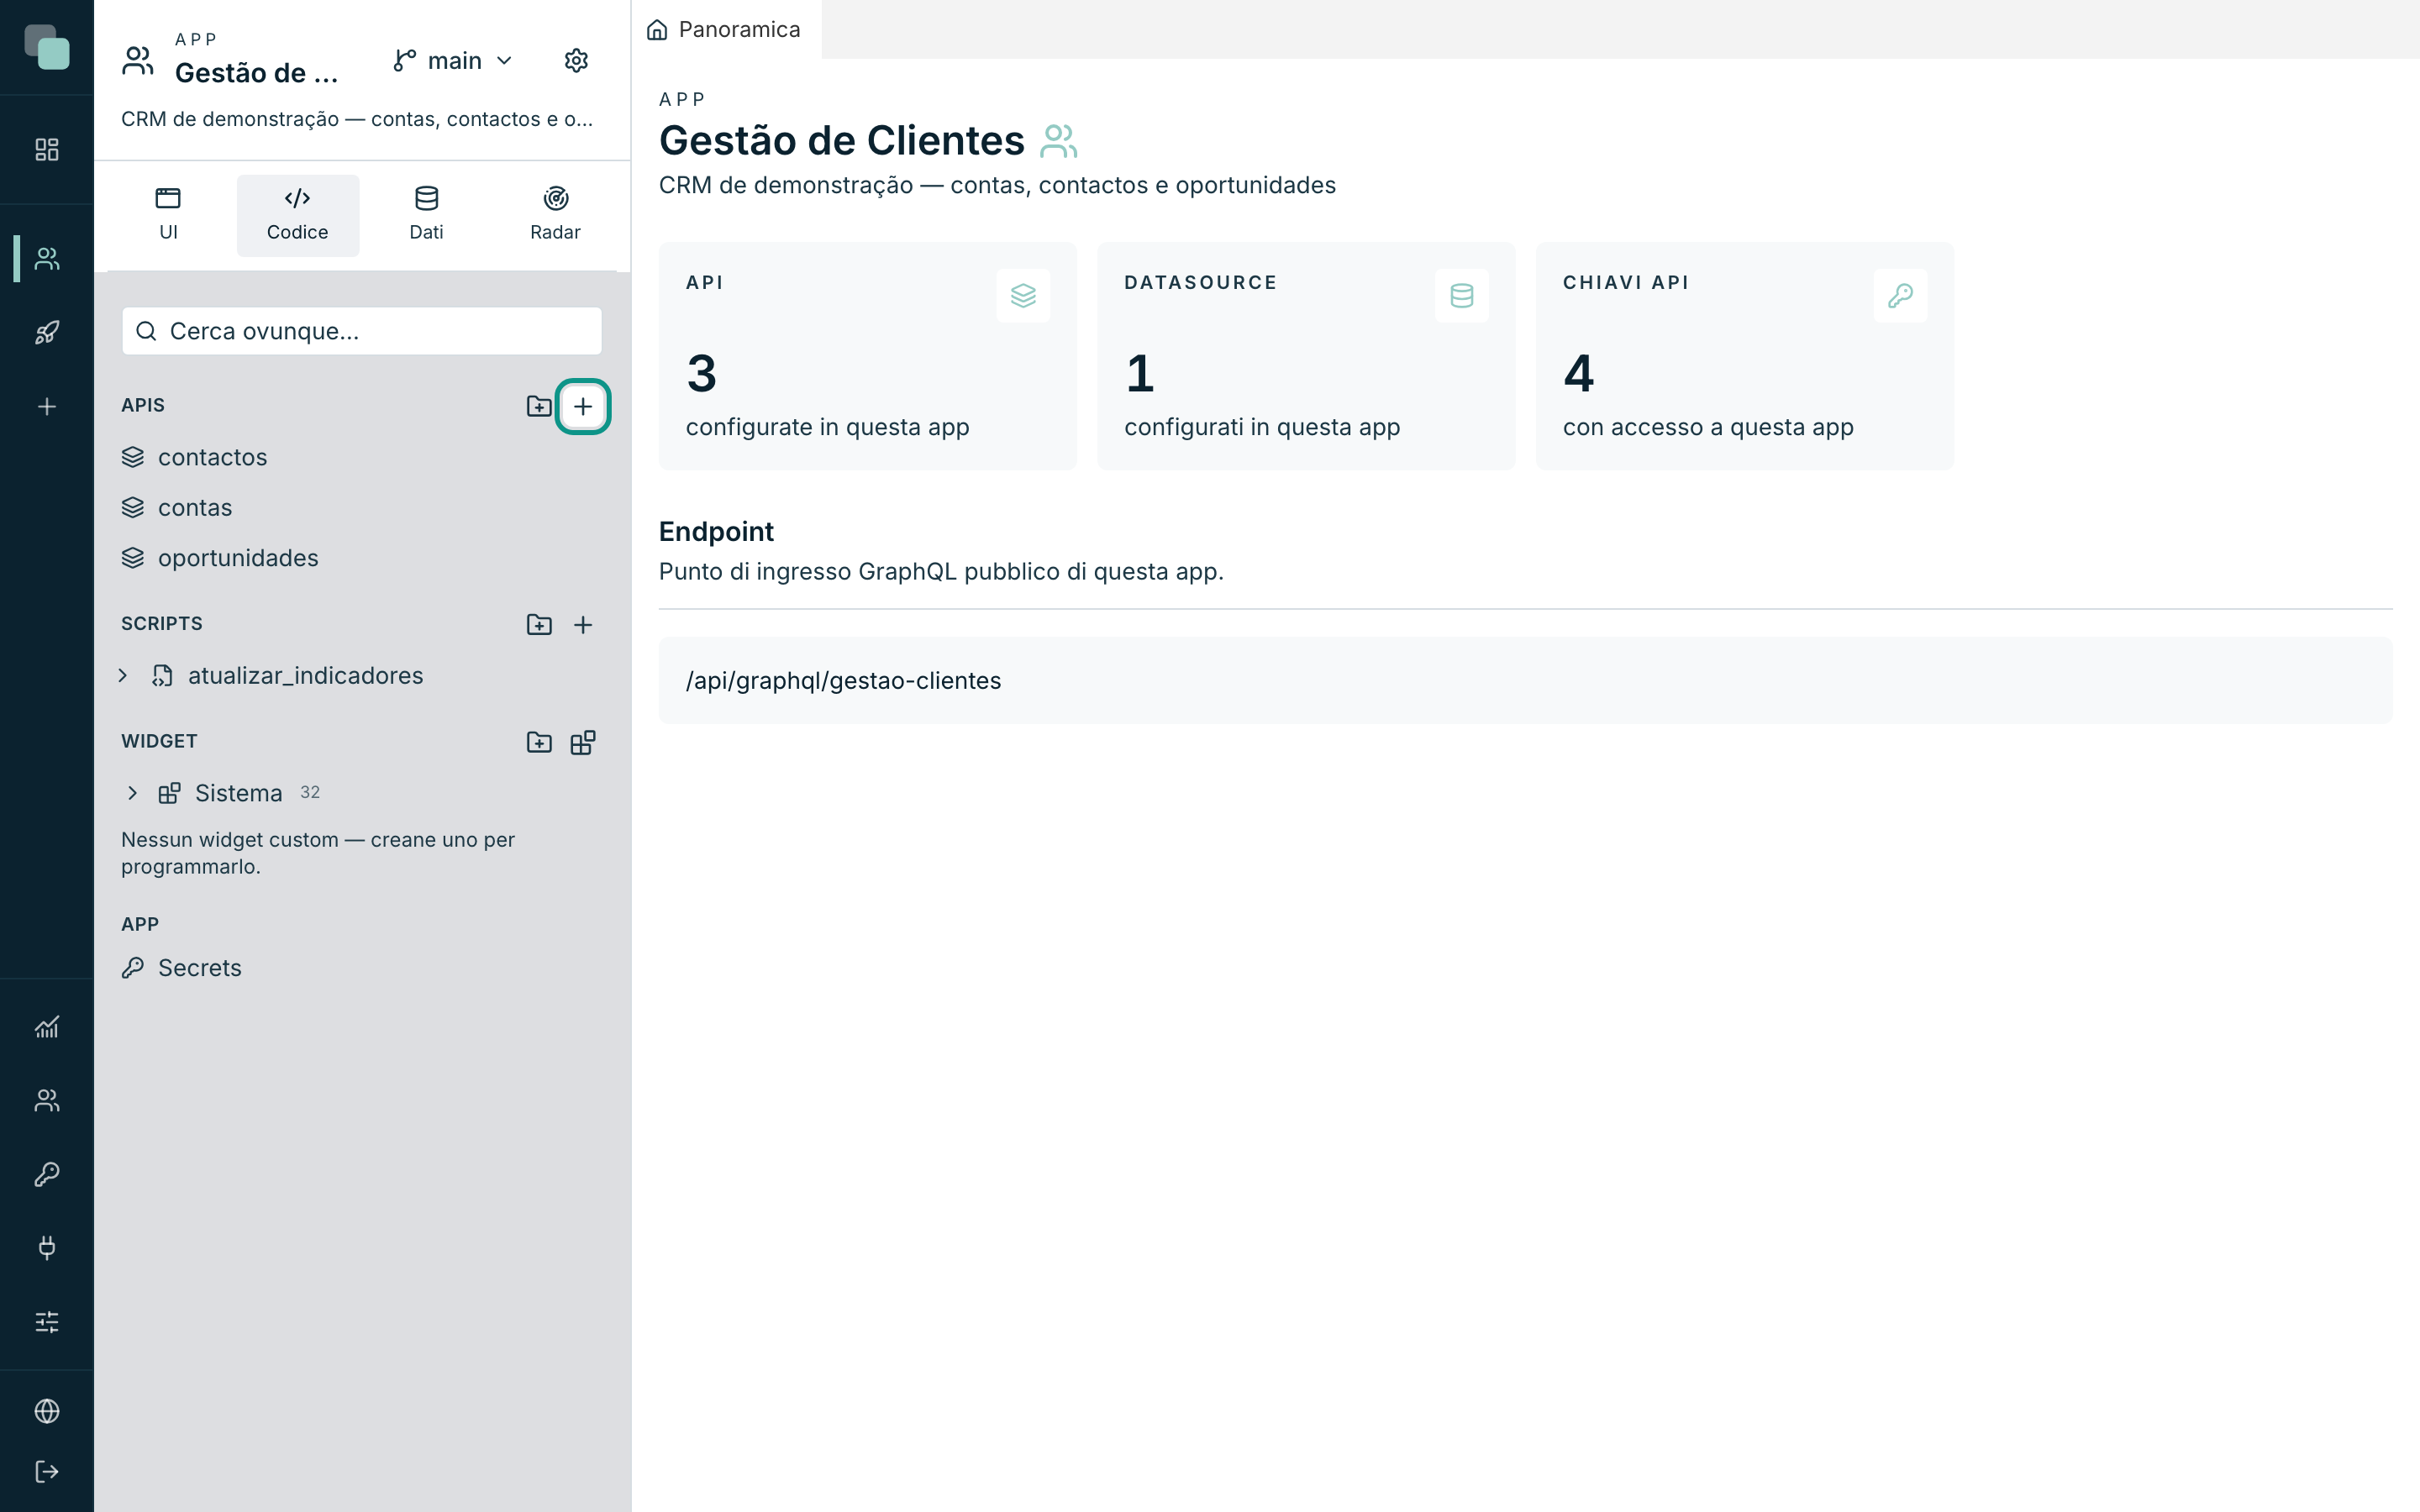Open app settings gear icon
This screenshot has height=1512, width=2420.
click(576, 61)
